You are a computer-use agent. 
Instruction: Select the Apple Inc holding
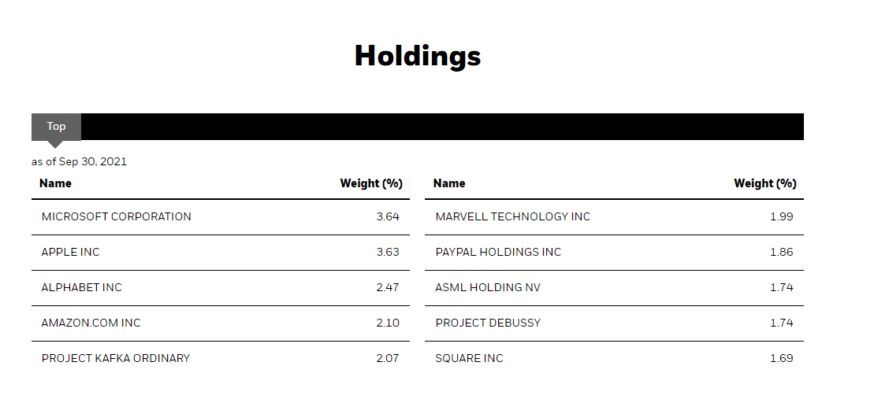221,253
